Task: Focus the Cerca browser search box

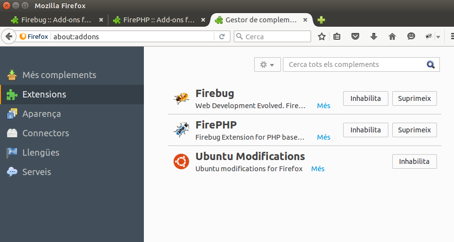Action: pos(272,37)
